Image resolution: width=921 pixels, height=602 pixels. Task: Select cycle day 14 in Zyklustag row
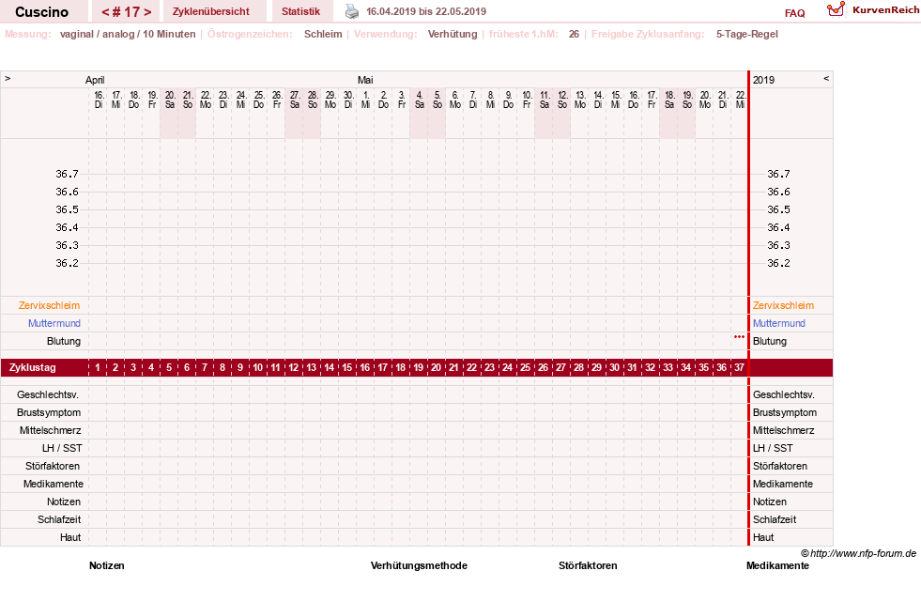[329, 367]
